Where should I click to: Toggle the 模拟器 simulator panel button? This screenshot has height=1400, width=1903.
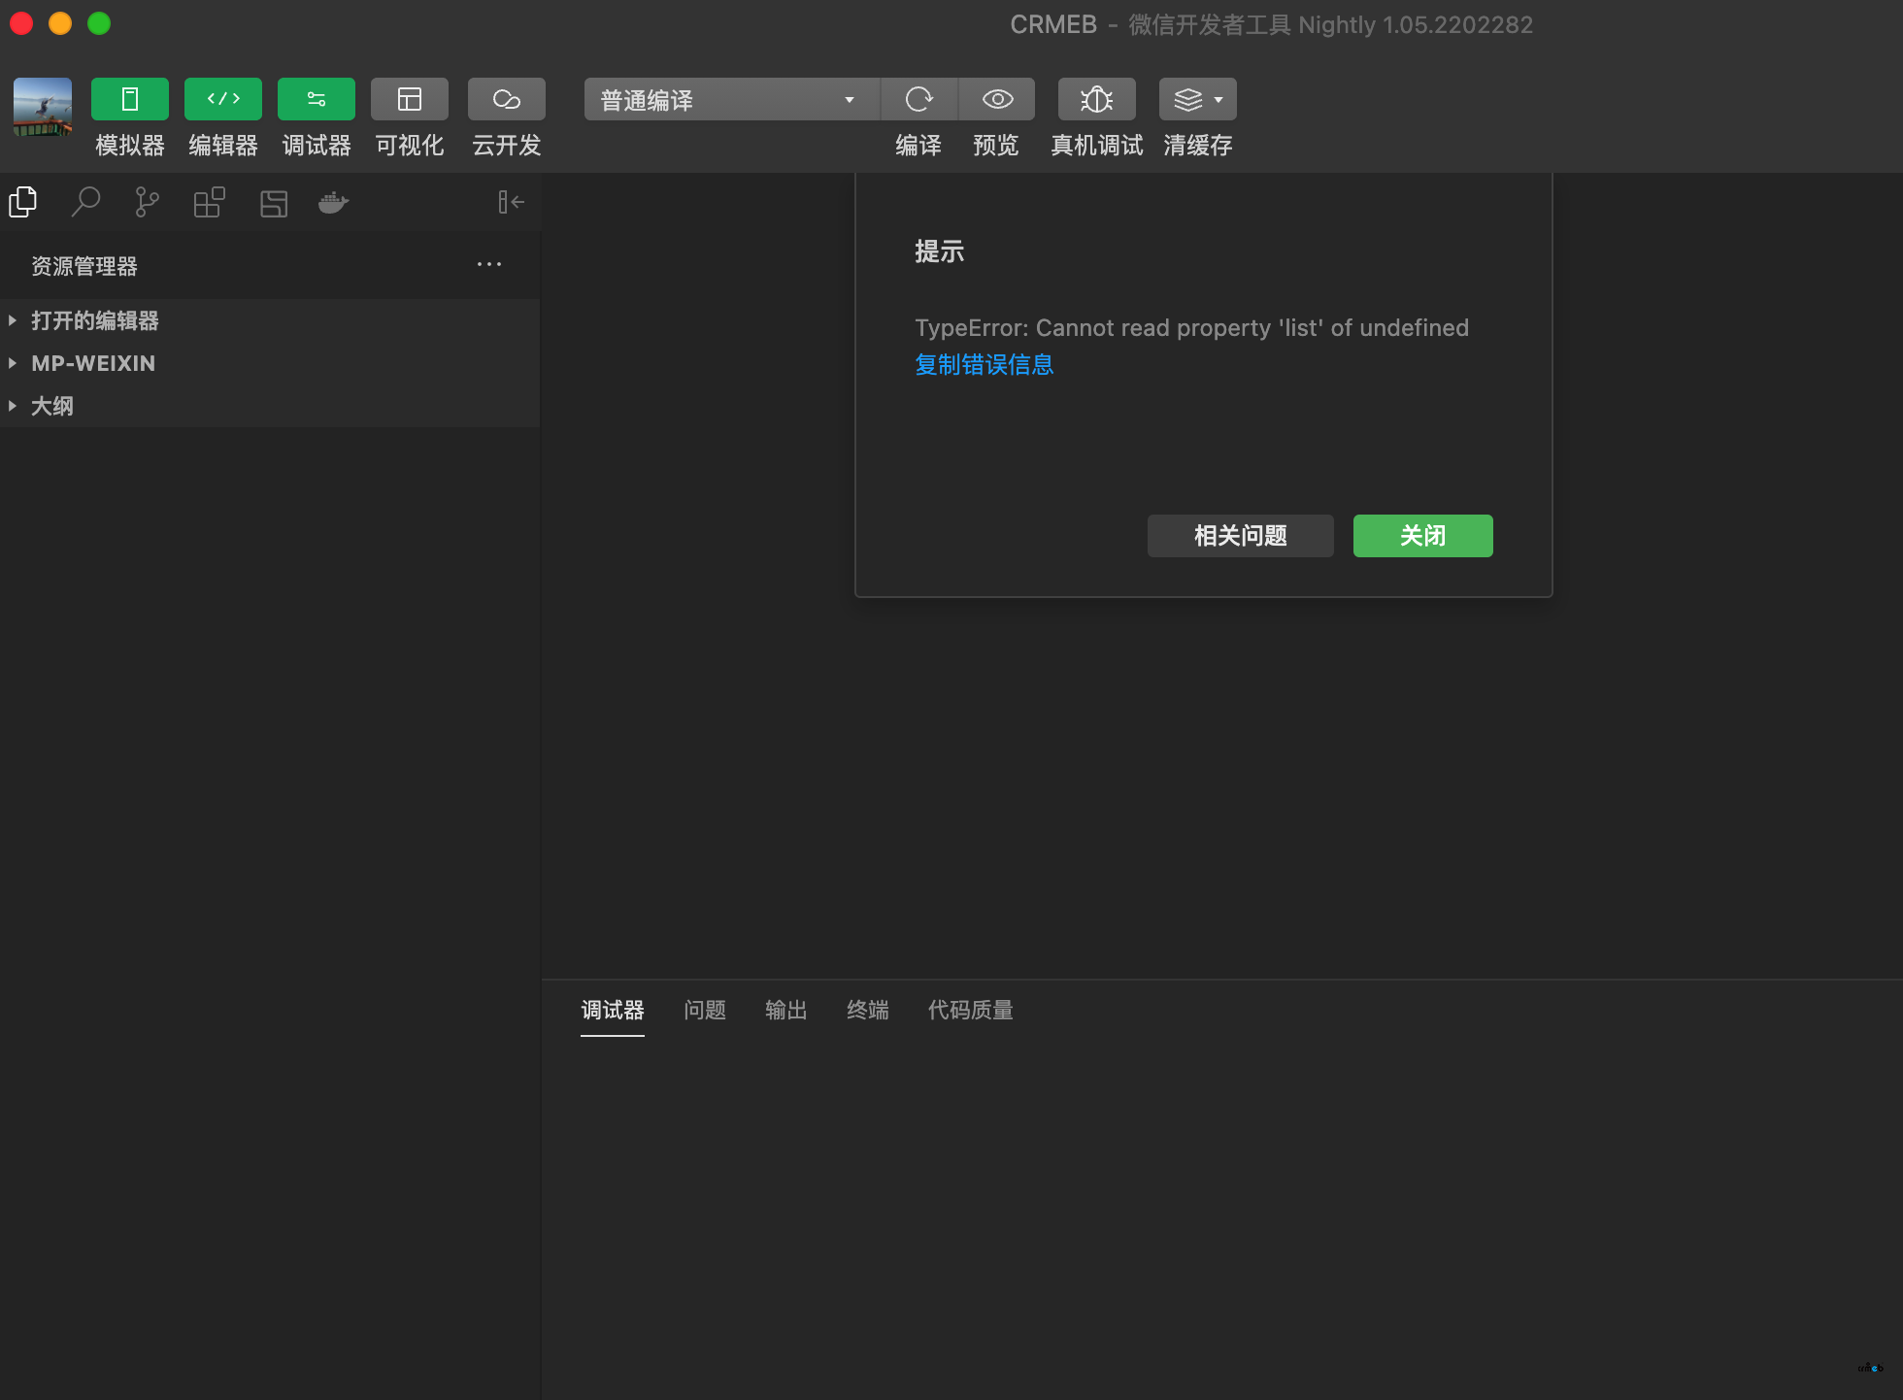pos(130,99)
